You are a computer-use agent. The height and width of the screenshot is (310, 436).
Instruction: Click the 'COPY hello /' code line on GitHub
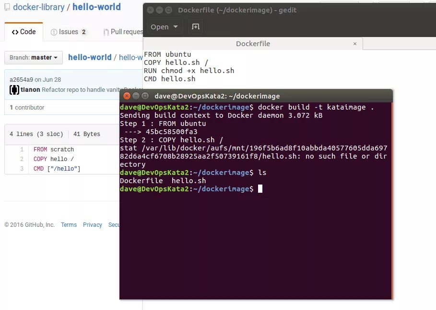click(x=54, y=159)
